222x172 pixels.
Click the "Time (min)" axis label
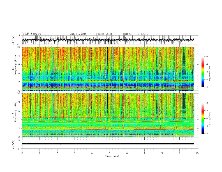pyautogui.click(x=112, y=156)
